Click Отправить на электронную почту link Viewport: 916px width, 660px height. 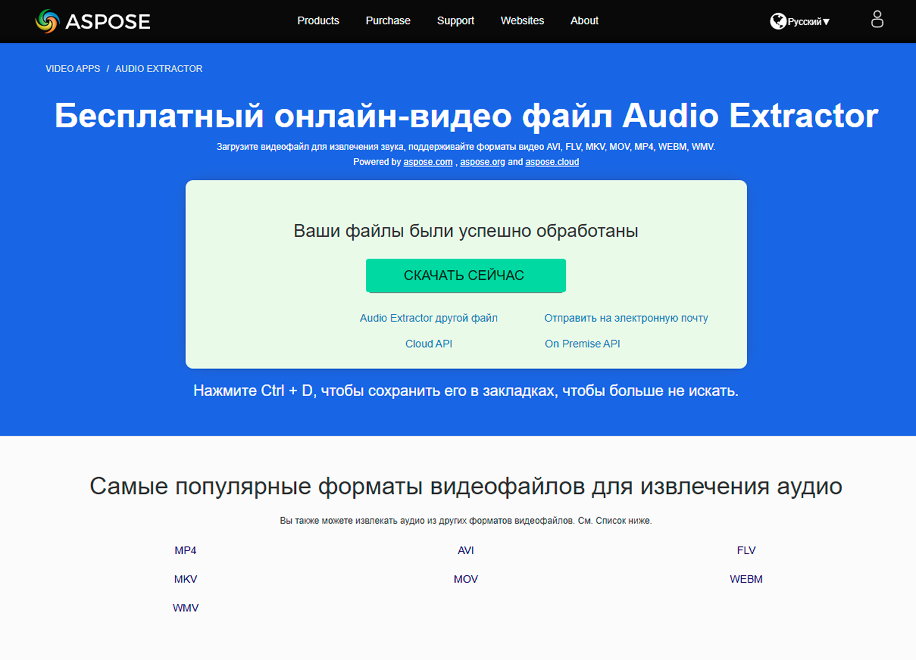point(626,318)
